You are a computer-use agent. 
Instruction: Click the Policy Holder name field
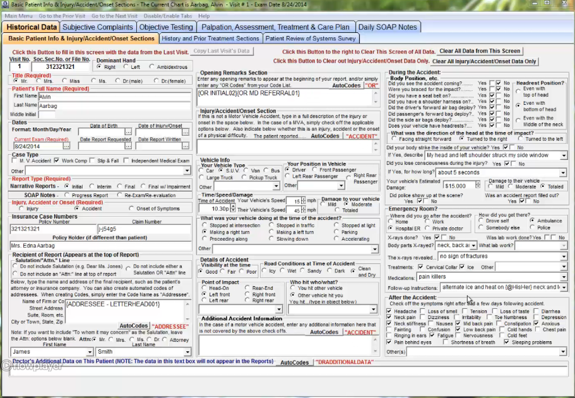[x=100, y=246]
